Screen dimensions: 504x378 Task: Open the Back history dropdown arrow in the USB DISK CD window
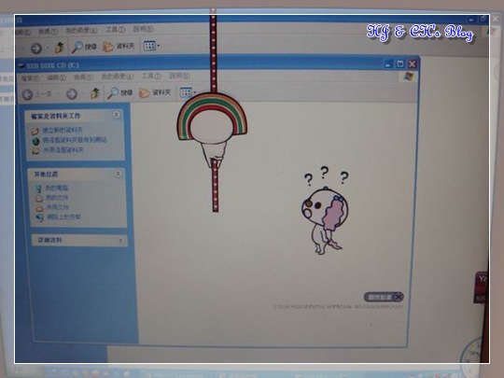[x=58, y=94]
